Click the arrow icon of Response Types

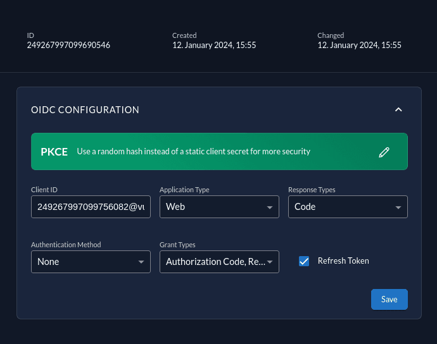click(398, 207)
